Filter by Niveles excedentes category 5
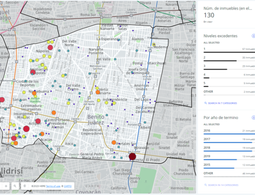This screenshot has height=195, width=255. point(229,85)
